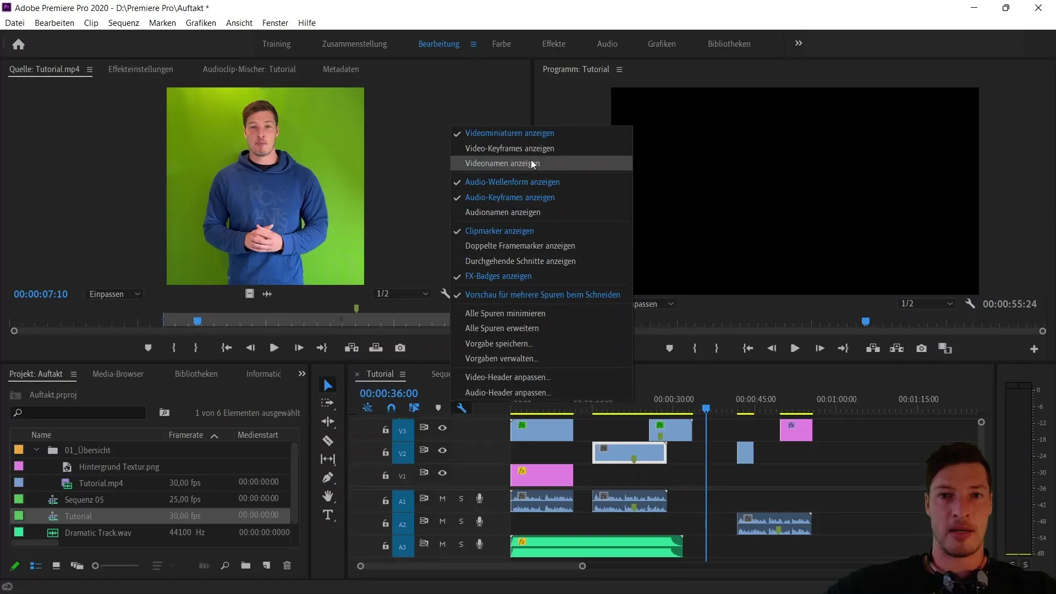
Task: Play the Source monitor clip
Action: [x=274, y=348]
